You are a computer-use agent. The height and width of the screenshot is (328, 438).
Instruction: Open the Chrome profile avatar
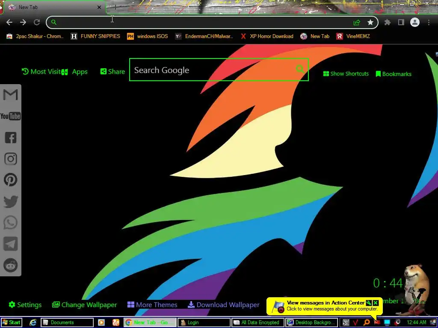tap(415, 22)
